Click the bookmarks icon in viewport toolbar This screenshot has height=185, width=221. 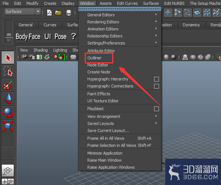(x=39, y=57)
